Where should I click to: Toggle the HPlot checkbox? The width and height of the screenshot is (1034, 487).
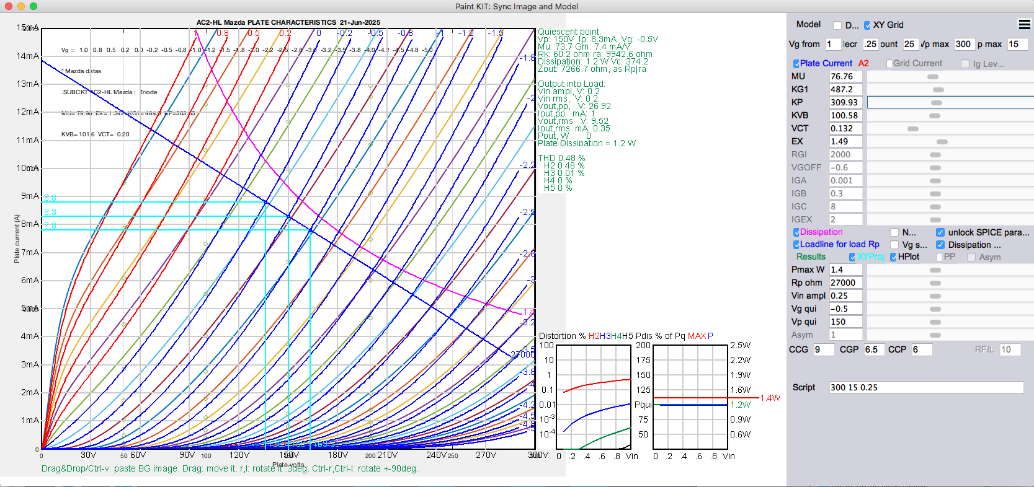pyautogui.click(x=893, y=257)
